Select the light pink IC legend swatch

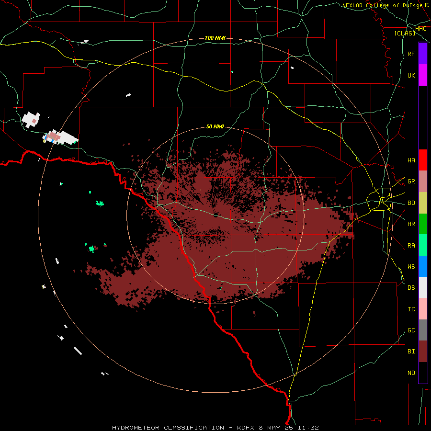423,309
